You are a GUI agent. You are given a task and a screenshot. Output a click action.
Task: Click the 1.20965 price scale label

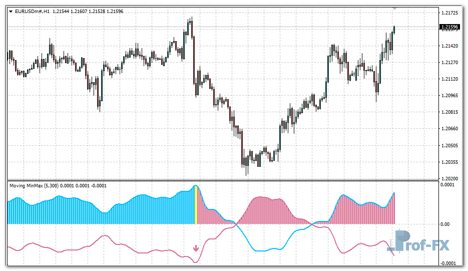(x=449, y=95)
